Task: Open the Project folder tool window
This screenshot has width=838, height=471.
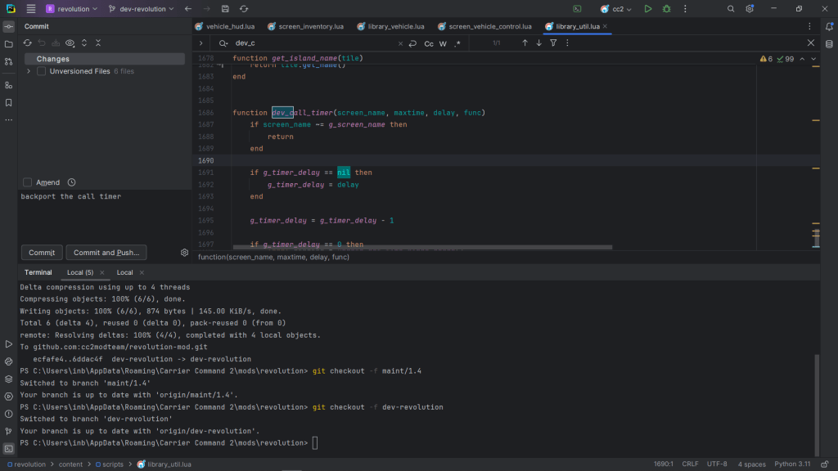Action: (x=9, y=44)
